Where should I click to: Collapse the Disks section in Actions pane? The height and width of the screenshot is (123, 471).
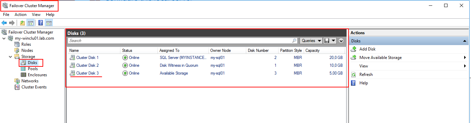464,41
